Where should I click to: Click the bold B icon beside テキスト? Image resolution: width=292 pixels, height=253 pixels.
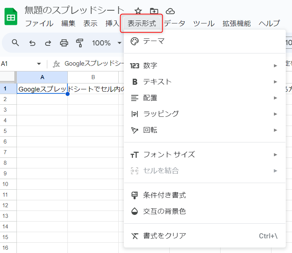pos(134,82)
